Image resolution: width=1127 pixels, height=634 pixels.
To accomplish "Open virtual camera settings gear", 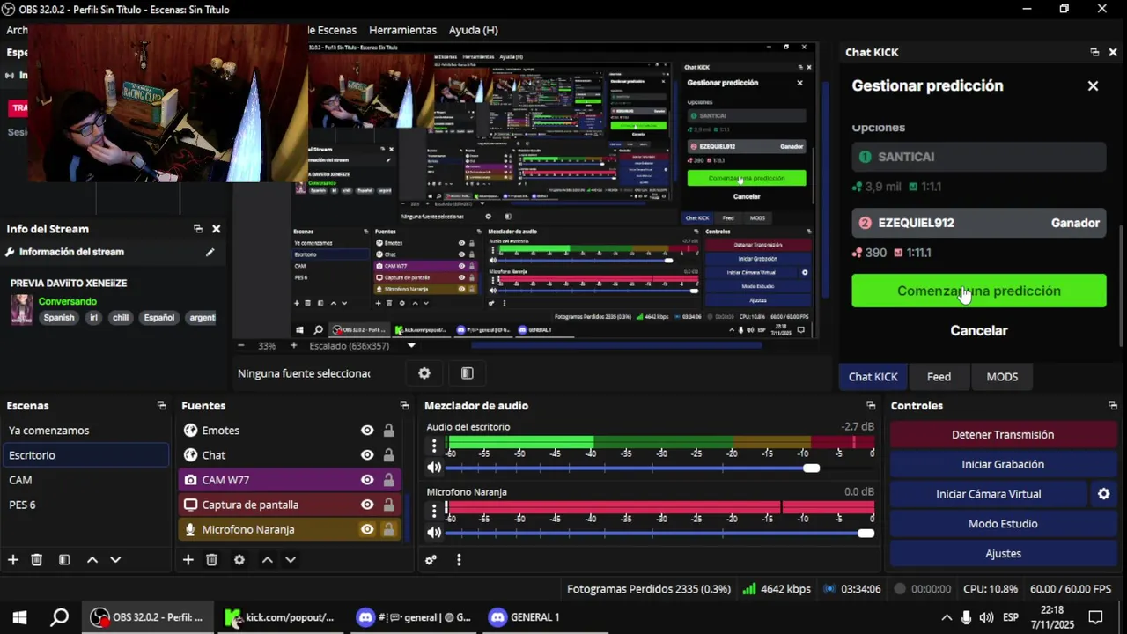I will [x=1103, y=494].
